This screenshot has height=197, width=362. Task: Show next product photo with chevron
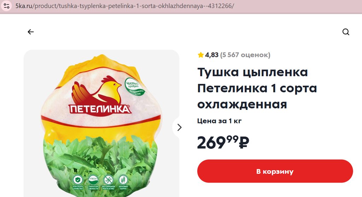(179, 127)
